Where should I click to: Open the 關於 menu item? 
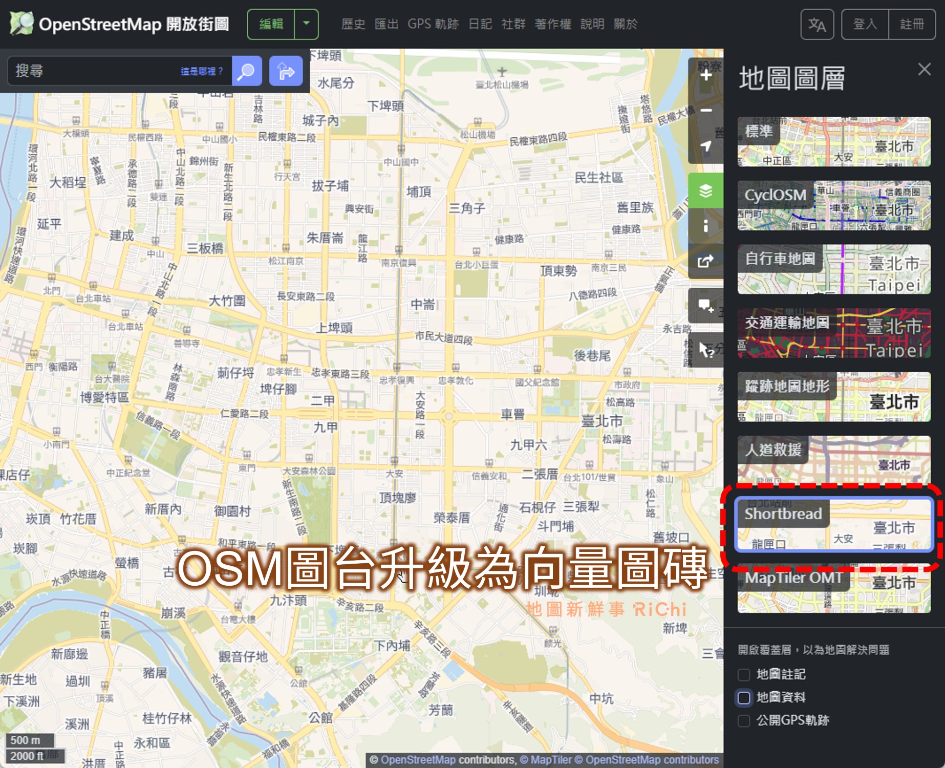click(x=626, y=24)
